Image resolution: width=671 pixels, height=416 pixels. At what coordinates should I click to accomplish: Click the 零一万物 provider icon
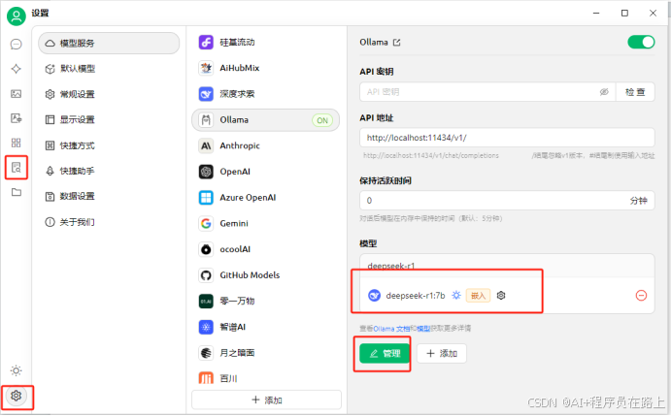(x=206, y=301)
